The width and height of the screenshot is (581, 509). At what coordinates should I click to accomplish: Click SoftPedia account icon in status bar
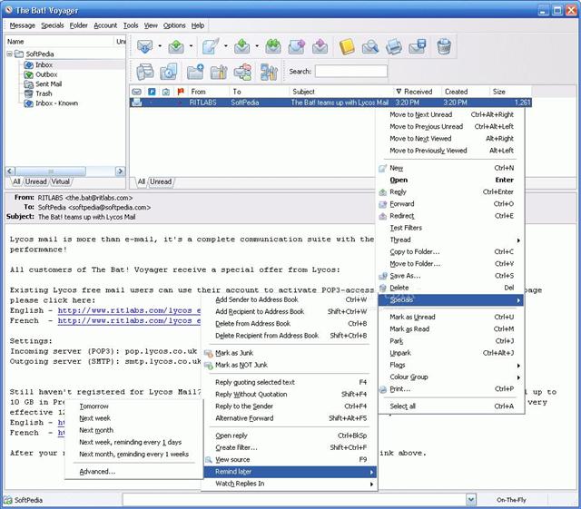8,500
